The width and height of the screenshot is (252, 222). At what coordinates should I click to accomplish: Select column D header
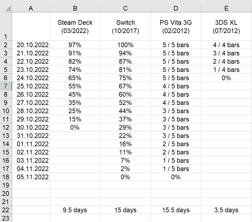tap(176, 8)
